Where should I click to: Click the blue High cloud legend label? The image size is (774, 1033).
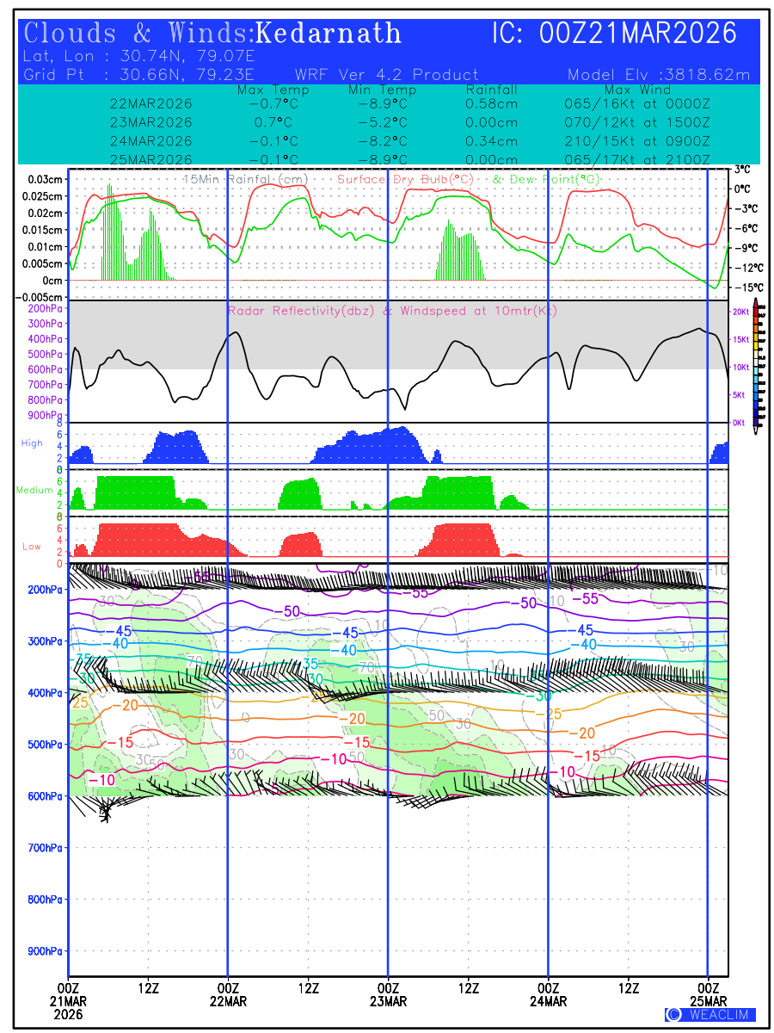tap(32, 442)
